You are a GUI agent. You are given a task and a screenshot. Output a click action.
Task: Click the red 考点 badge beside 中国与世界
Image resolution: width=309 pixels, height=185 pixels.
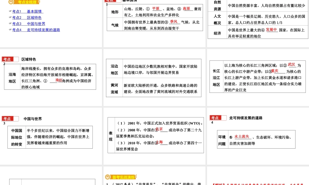click(10, 118)
